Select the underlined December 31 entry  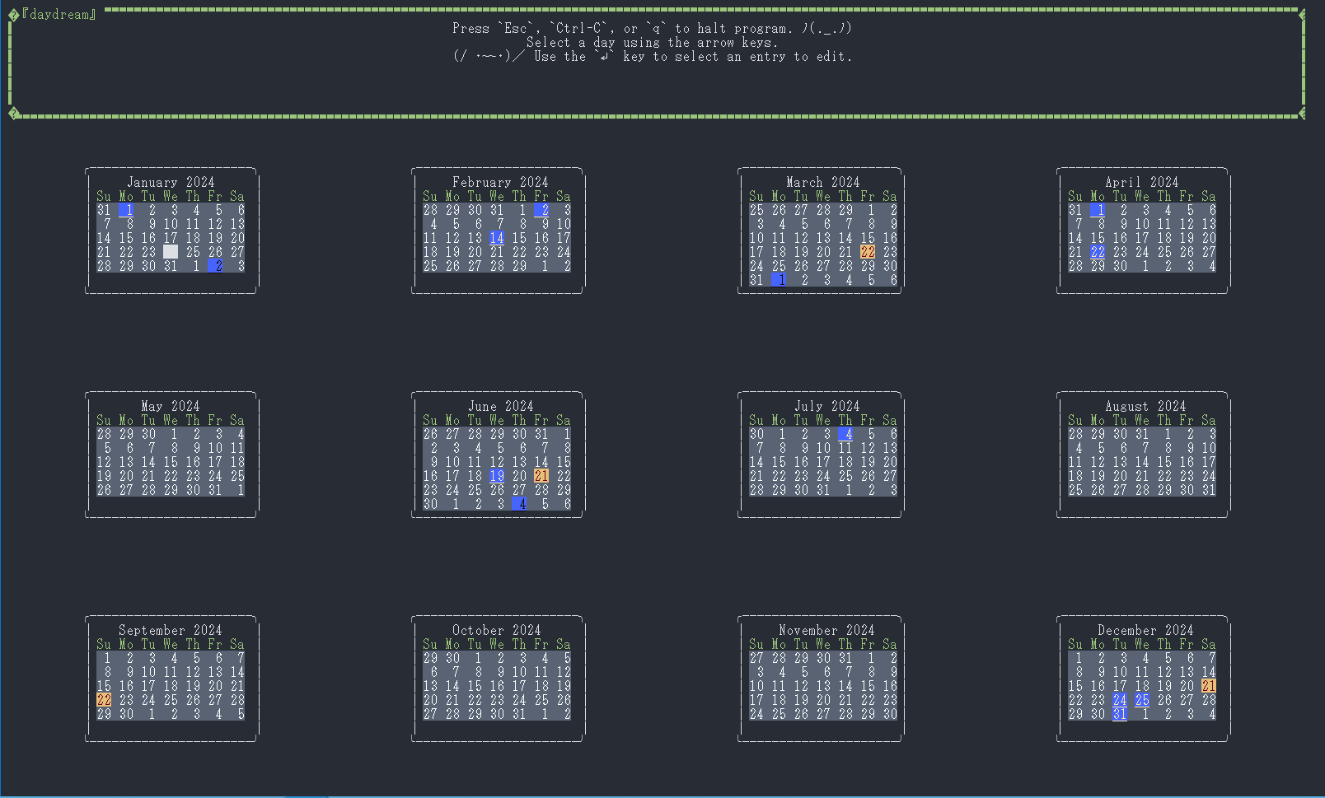tap(1119, 713)
